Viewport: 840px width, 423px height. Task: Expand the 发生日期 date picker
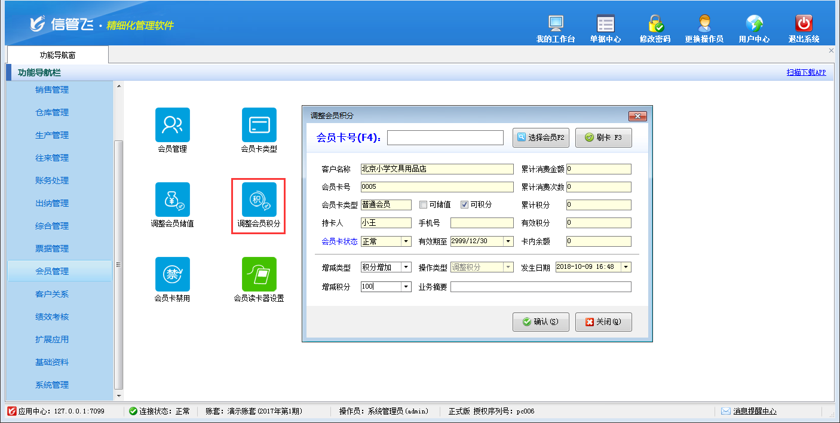626,268
